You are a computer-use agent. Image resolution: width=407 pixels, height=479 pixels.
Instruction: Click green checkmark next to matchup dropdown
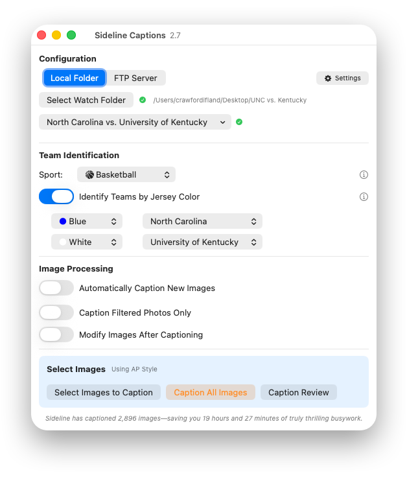coord(239,122)
